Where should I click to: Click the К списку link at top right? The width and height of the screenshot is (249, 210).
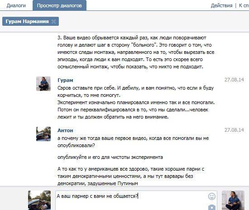click(244, 5)
